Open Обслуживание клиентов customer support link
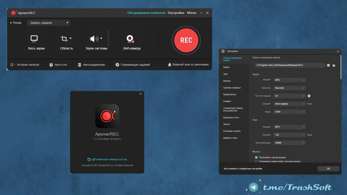Image resolution: width=347 pixels, height=195 pixels. tap(146, 13)
